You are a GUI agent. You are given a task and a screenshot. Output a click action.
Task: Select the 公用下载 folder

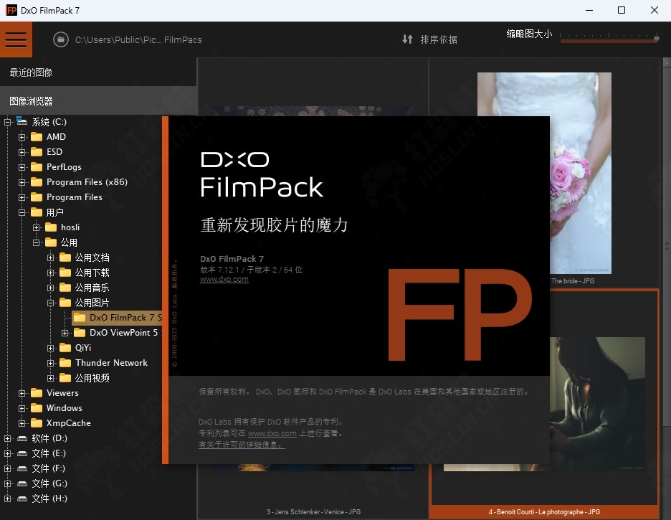click(92, 273)
